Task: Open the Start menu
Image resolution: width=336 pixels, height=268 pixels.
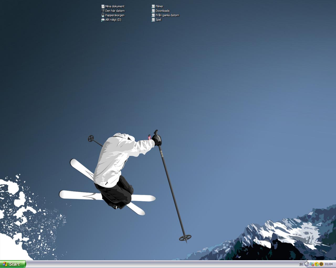Action: (x=13, y=264)
